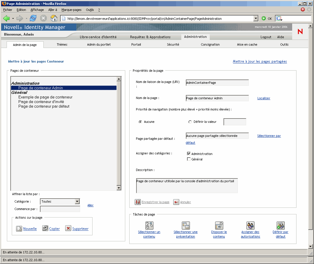Viewport: 314px width, 264px height.
Task: Click the Localiser link
Action: point(264,98)
